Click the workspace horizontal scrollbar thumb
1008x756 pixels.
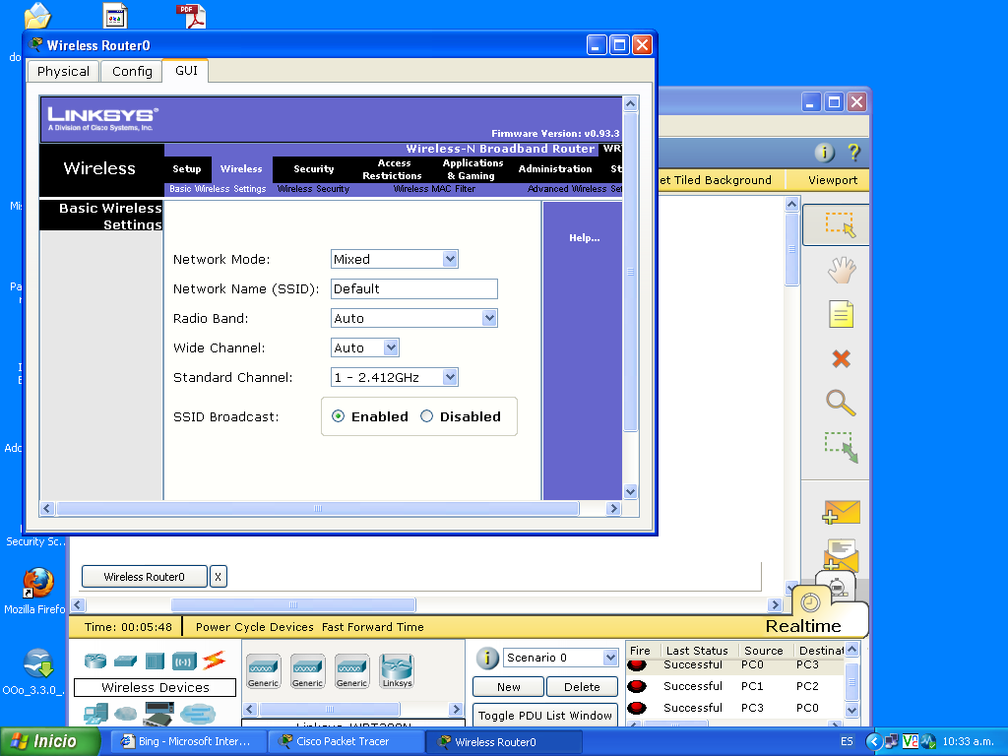pos(293,605)
